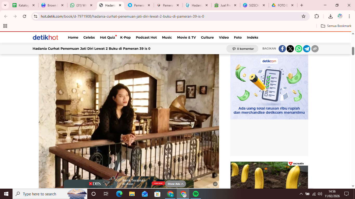Viewport: 355px width, 199px height.
Task: Open the Music section
Action: tap(167, 38)
